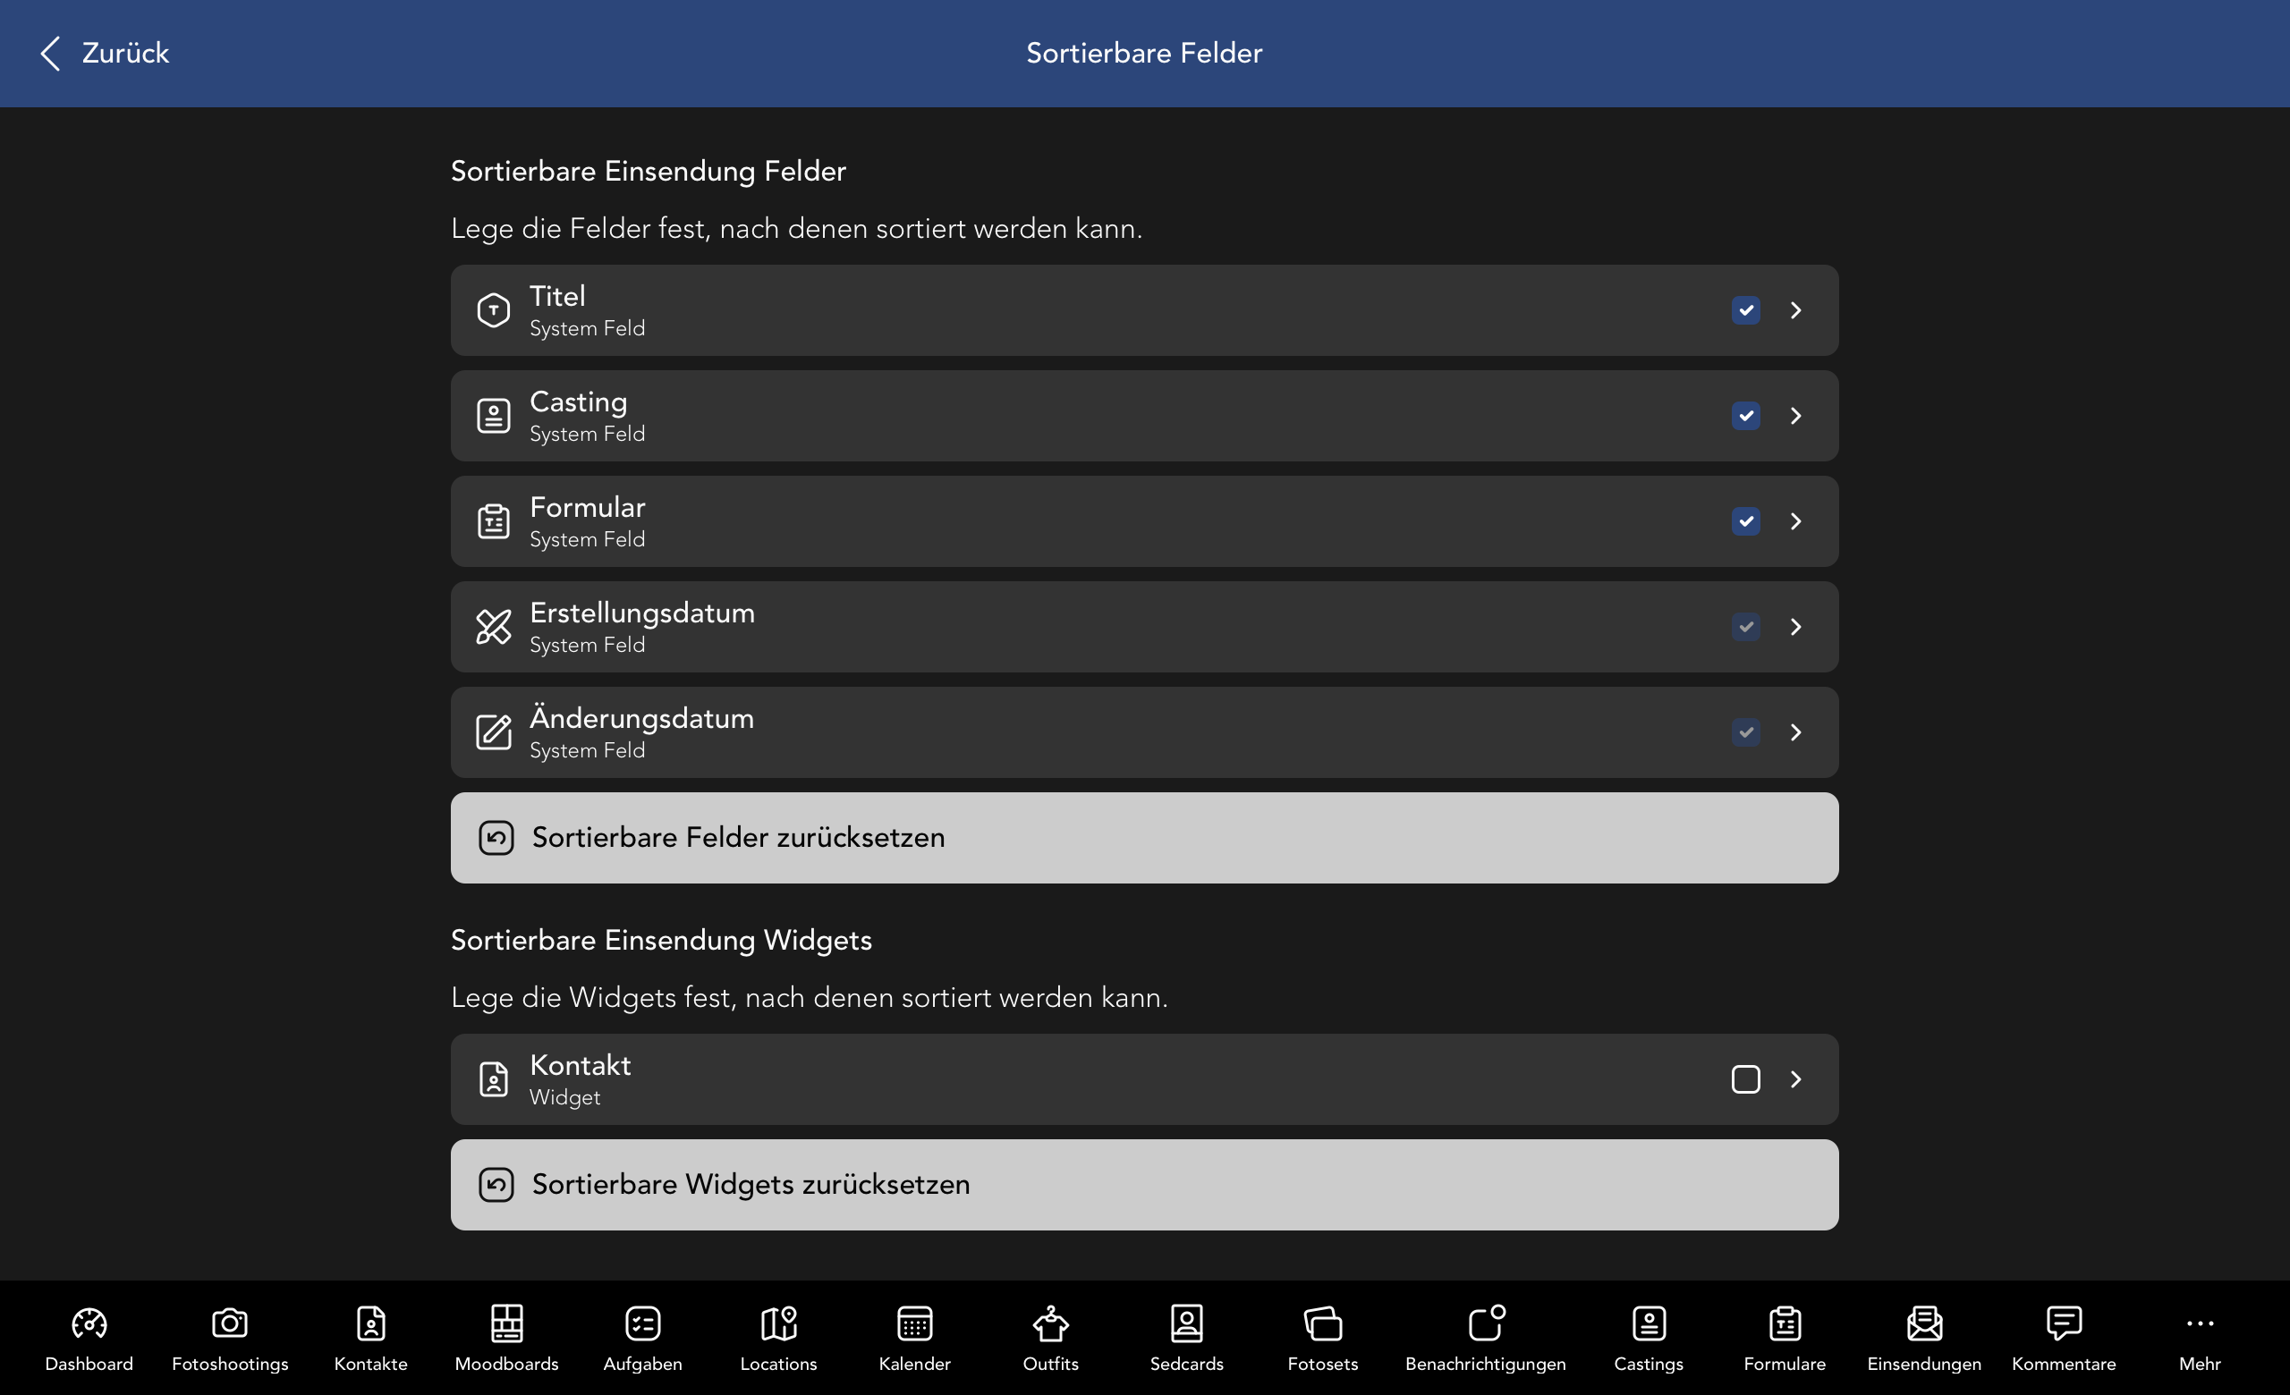Open Benachrichtigungen icon
Viewport: 2290px width, 1395px height.
click(1486, 1323)
